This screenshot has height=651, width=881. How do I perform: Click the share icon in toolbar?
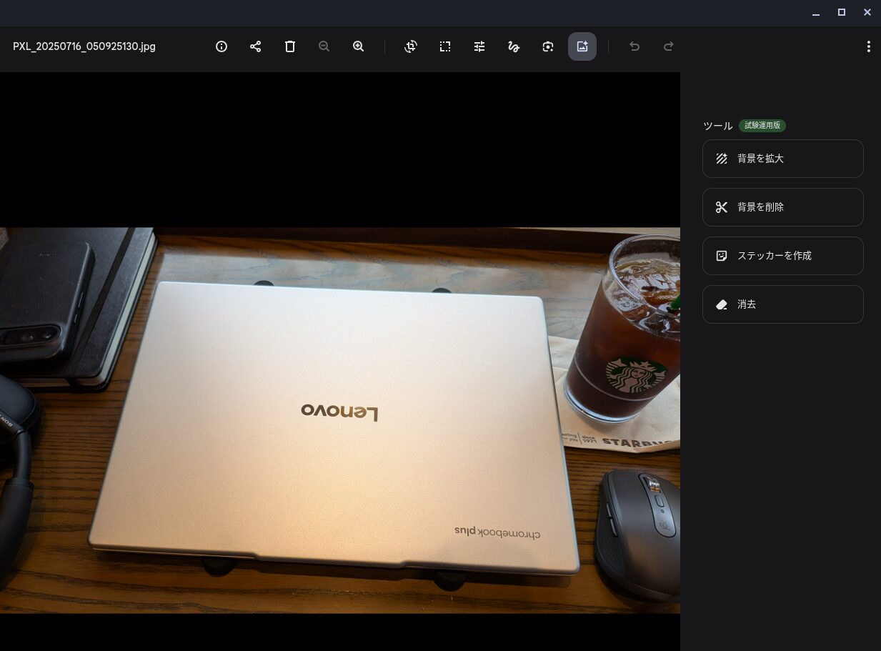(256, 46)
